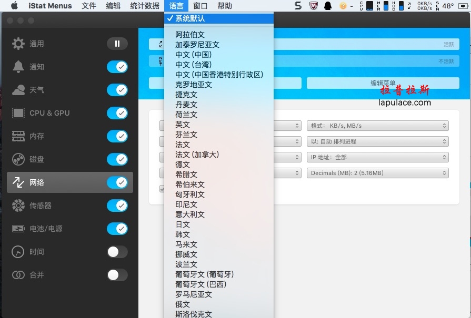Select the active network menu bar item row
The image size is (471, 318).
pos(304,44)
